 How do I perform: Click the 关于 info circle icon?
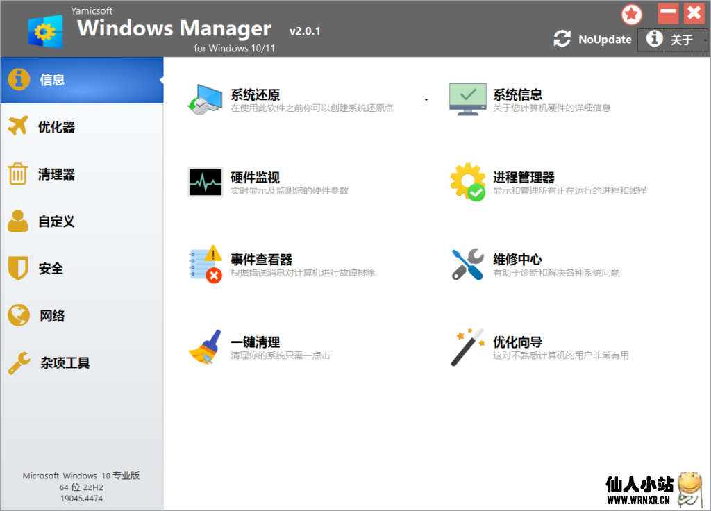[654, 39]
